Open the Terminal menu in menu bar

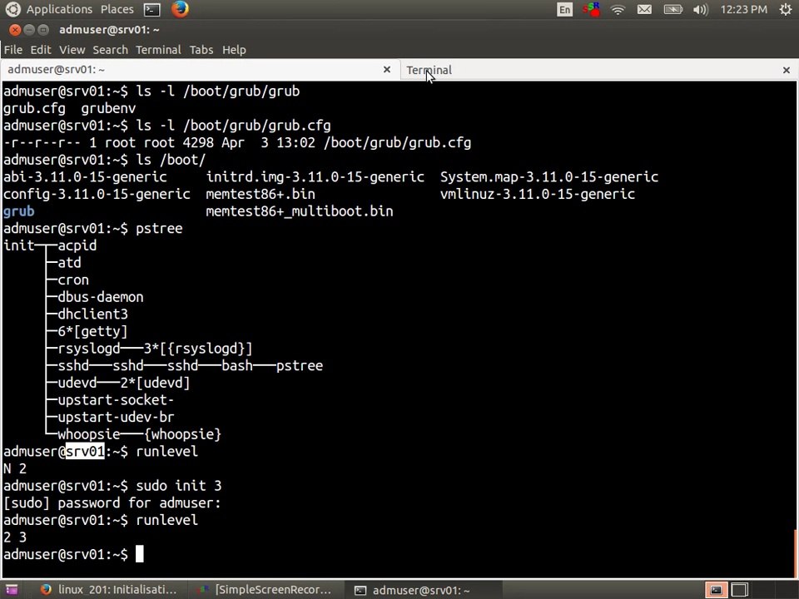(x=158, y=50)
